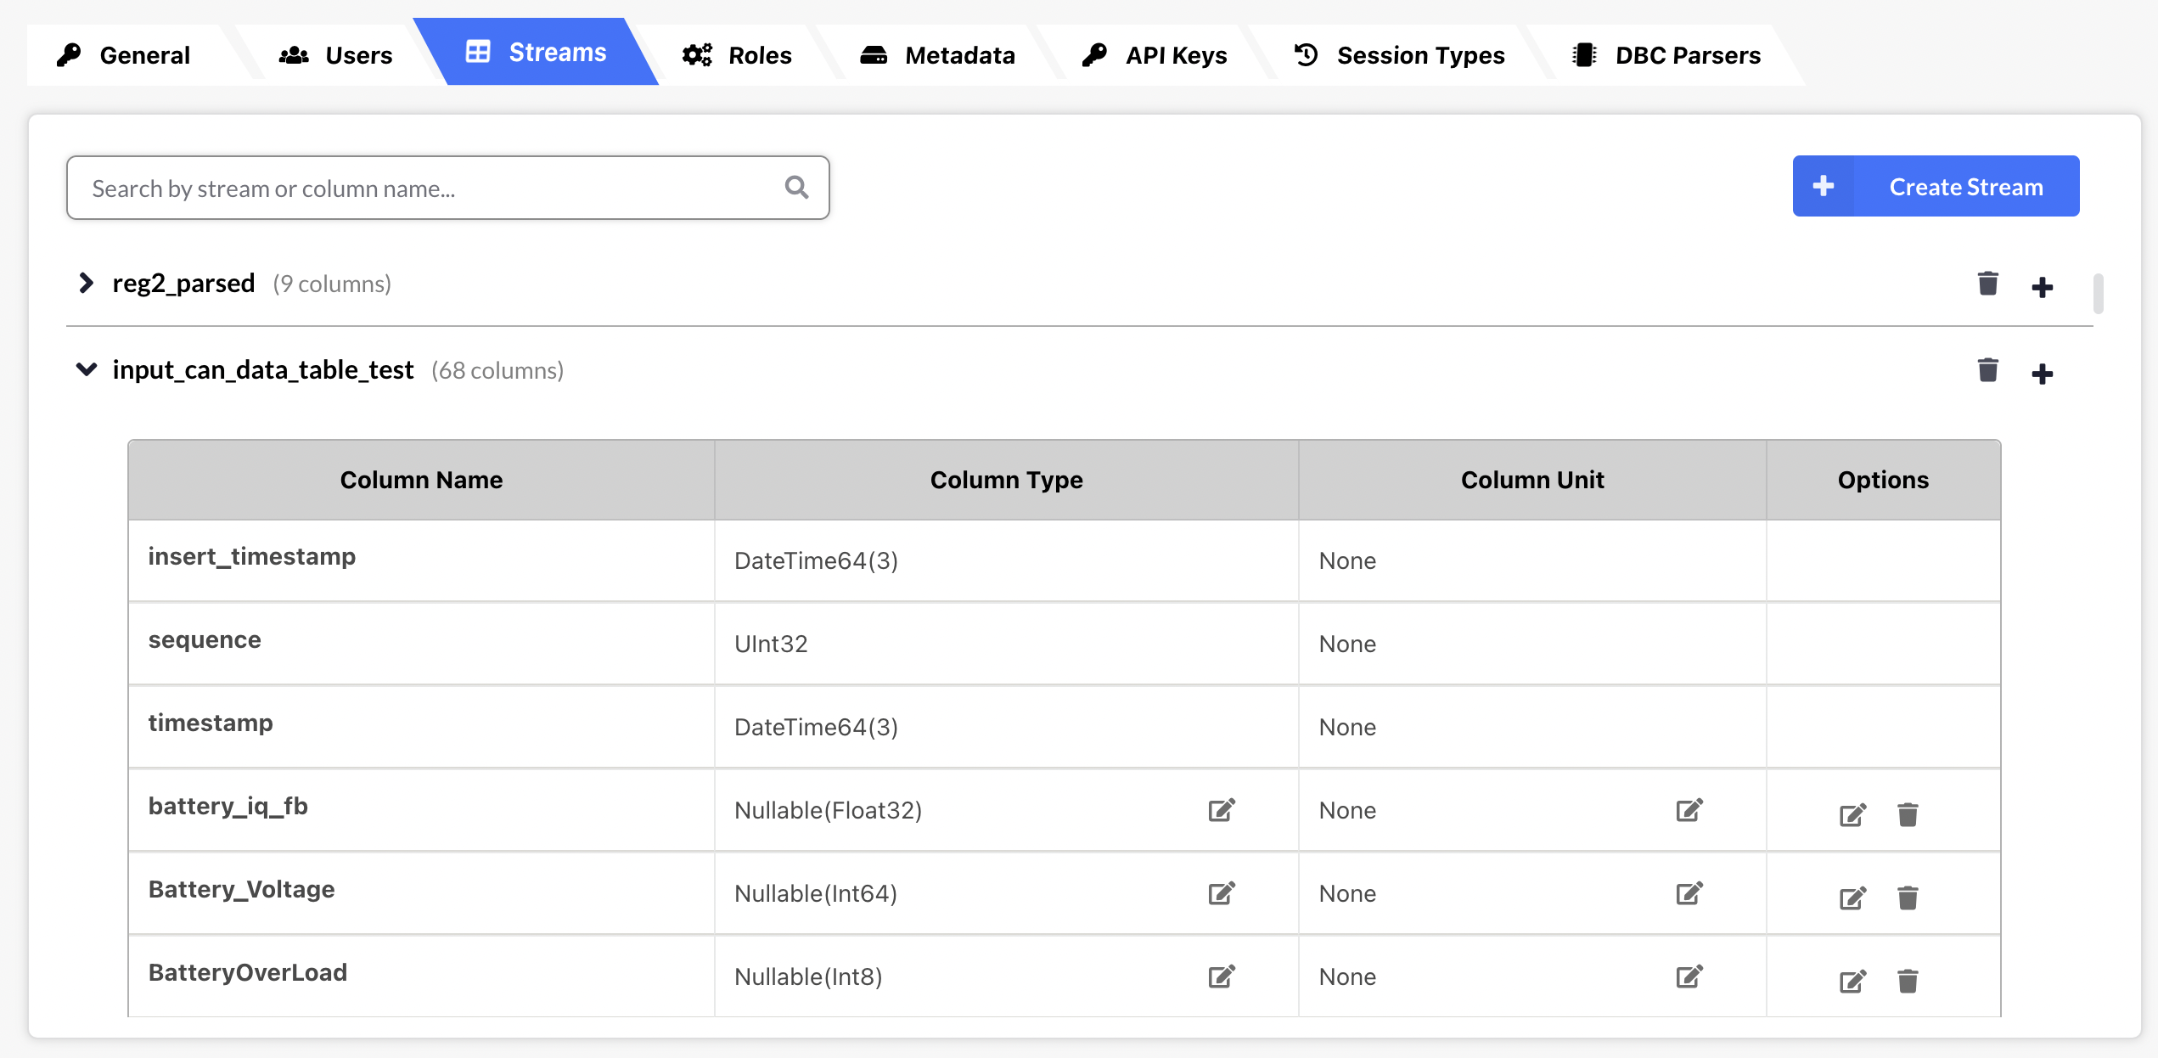Image resolution: width=2158 pixels, height=1058 pixels.
Task: Delete the Battery_Voltage column
Action: [1908, 898]
